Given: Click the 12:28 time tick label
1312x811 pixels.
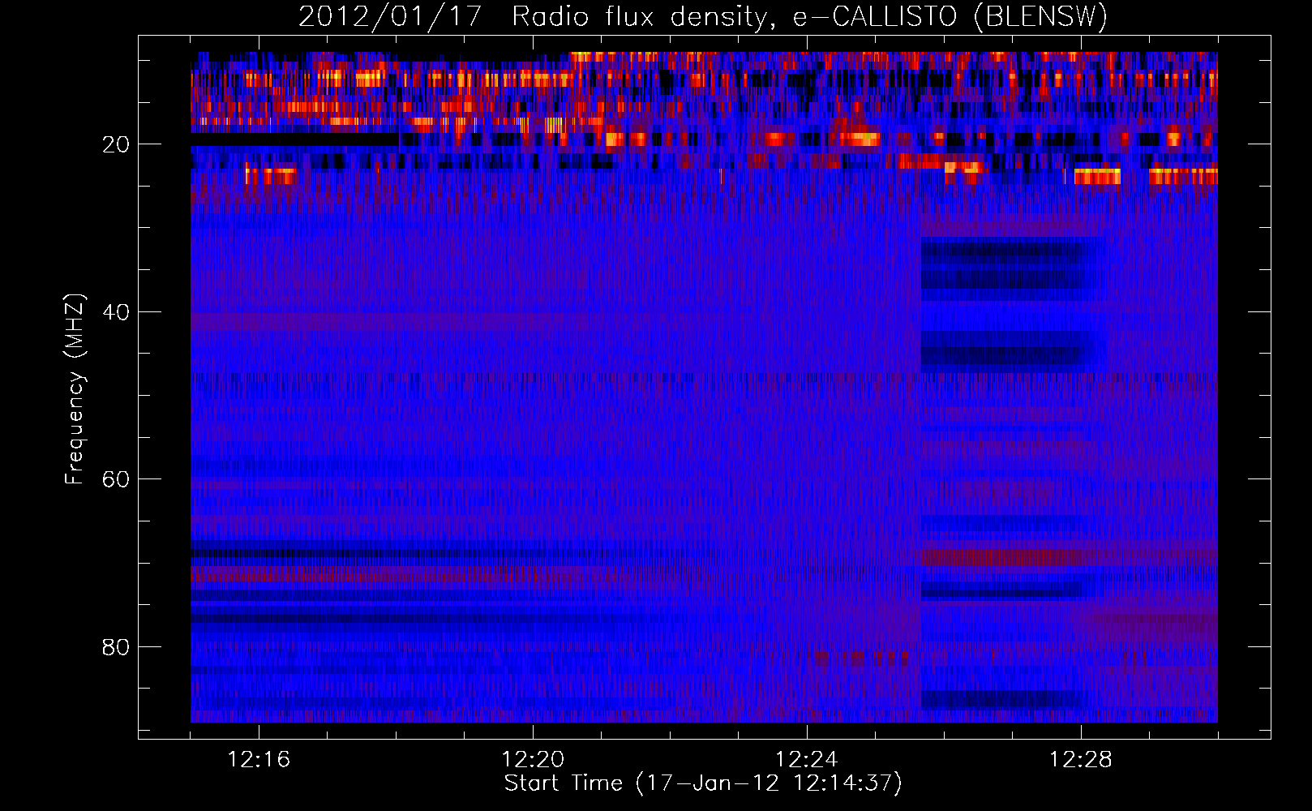Looking at the screenshot, I should click(1081, 760).
